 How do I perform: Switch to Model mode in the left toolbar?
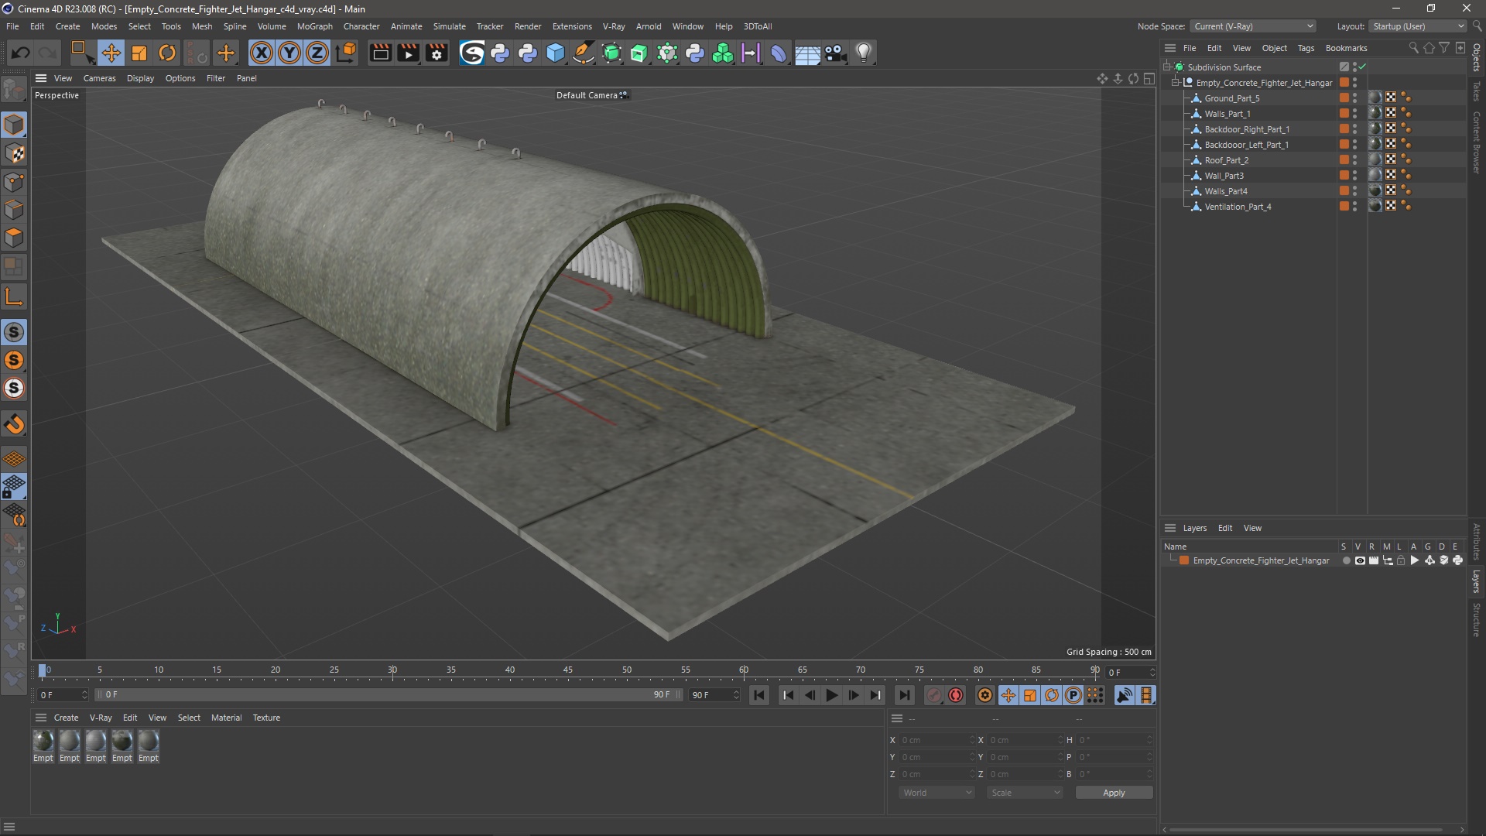[x=14, y=125]
